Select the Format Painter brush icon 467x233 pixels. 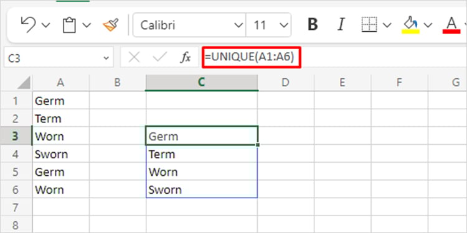point(110,25)
